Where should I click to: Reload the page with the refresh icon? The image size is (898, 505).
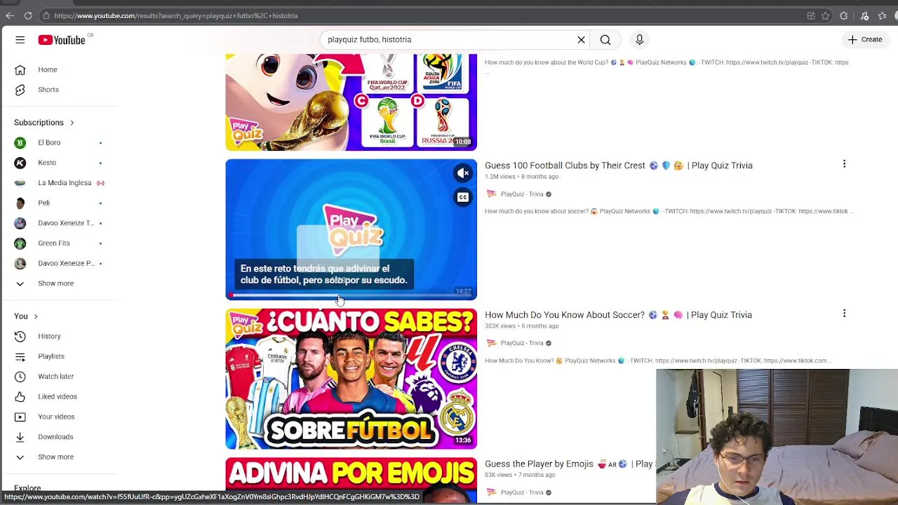[x=28, y=15]
